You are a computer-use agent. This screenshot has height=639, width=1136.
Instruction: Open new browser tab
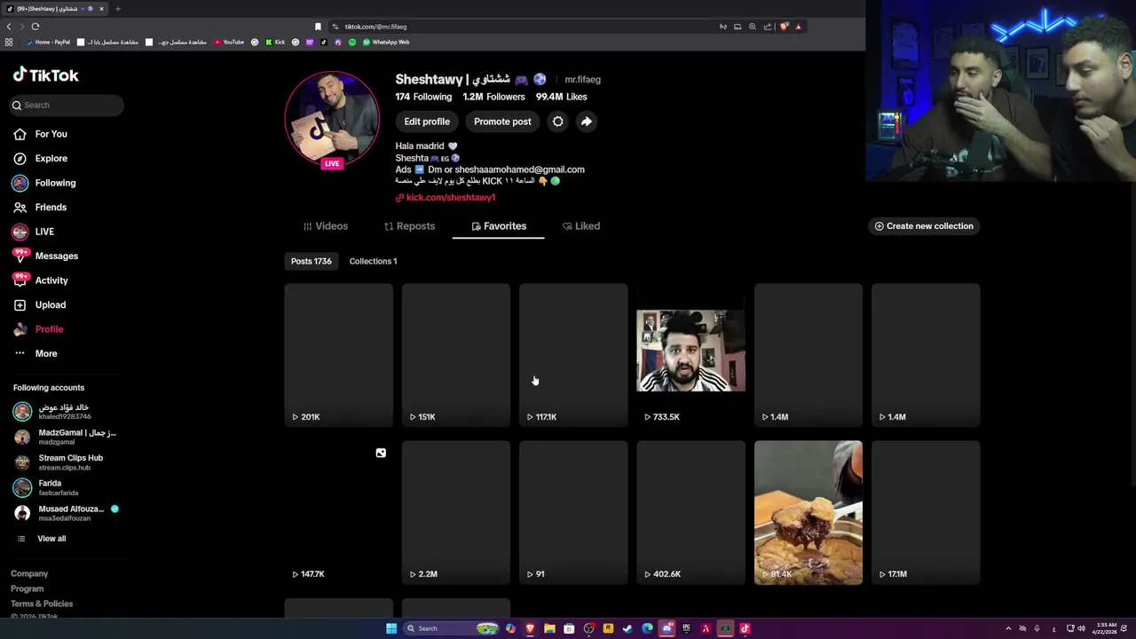pyautogui.click(x=117, y=9)
